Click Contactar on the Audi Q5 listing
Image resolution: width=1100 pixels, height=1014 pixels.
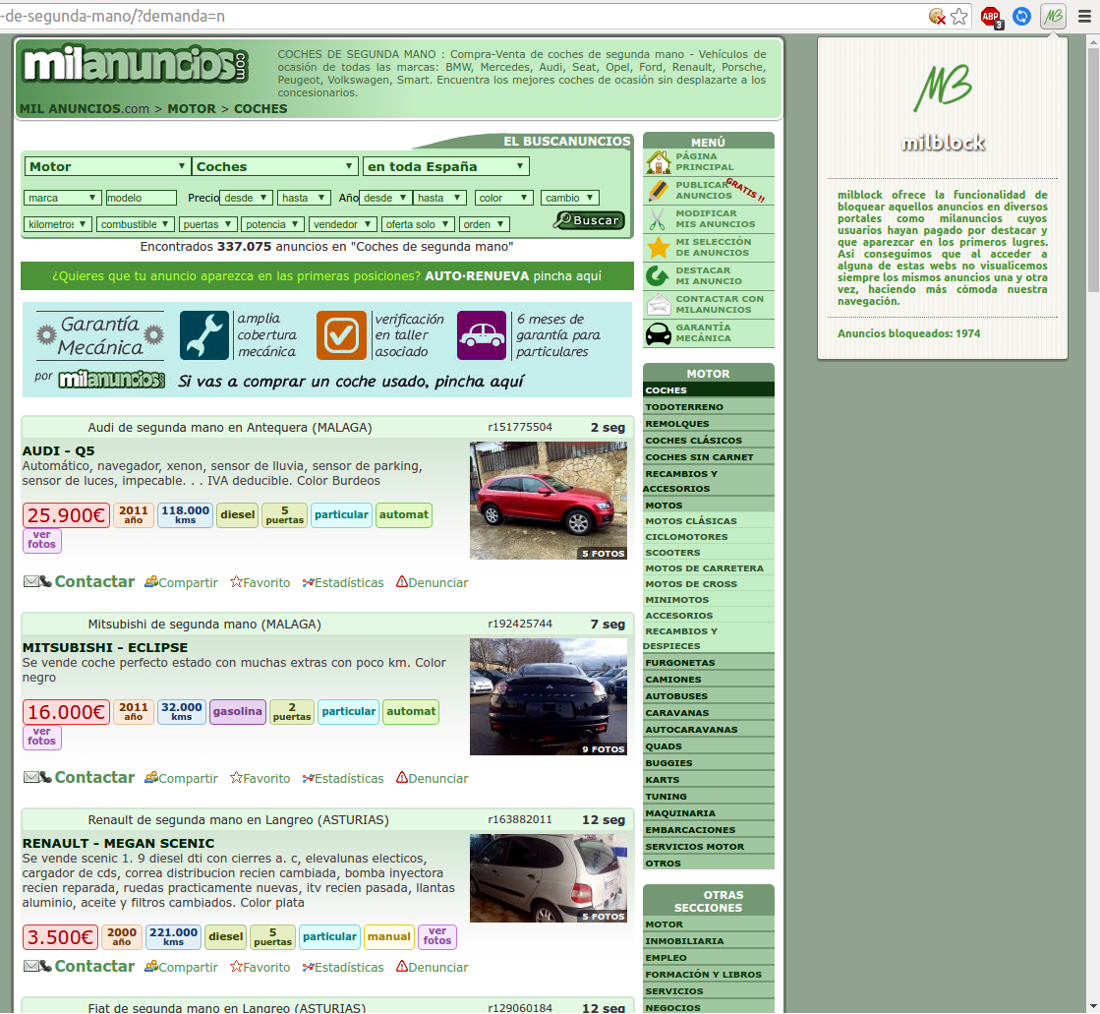(94, 581)
